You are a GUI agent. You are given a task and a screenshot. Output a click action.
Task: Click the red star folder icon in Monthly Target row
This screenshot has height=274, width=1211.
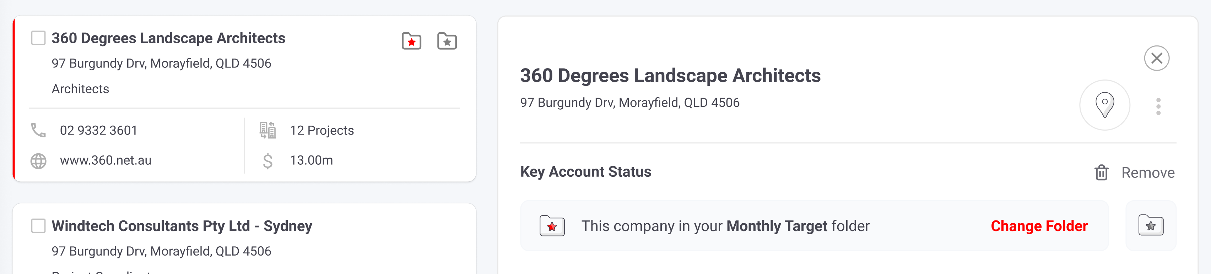(x=552, y=226)
